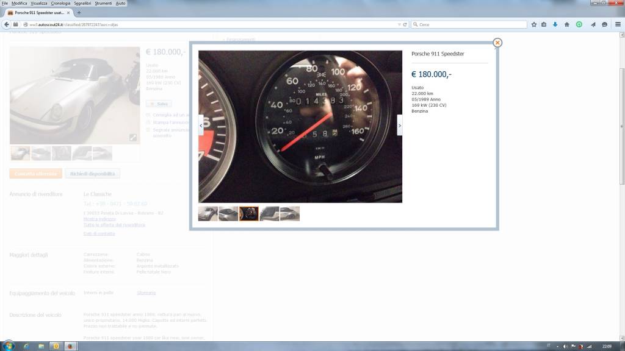Click the volume icon in the system tray
Screen dimensions: 625x351
tap(565, 347)
